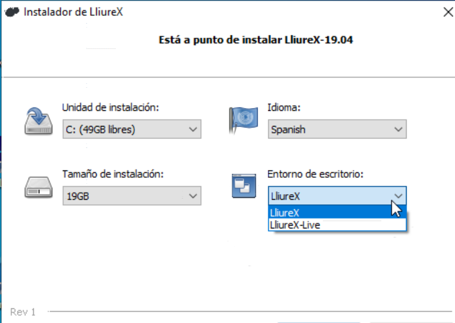Close the Instalador de LliureX window

(x=448, y=12)
